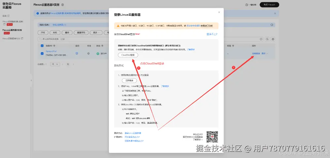Toggle the checkbox for flexusx instance row

pyautogui.click(x=42, y=54)
